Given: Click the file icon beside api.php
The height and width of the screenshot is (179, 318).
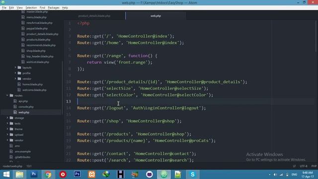Looking at the screenshot, I should tap(15, 101).
